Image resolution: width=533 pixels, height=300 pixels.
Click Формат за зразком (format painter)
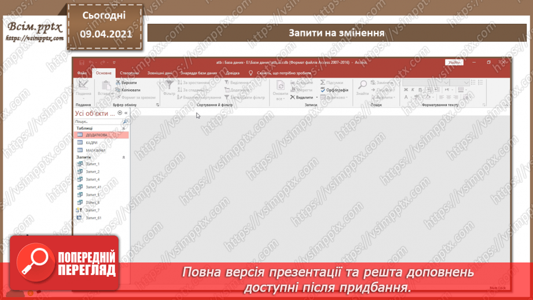[135, 98]
